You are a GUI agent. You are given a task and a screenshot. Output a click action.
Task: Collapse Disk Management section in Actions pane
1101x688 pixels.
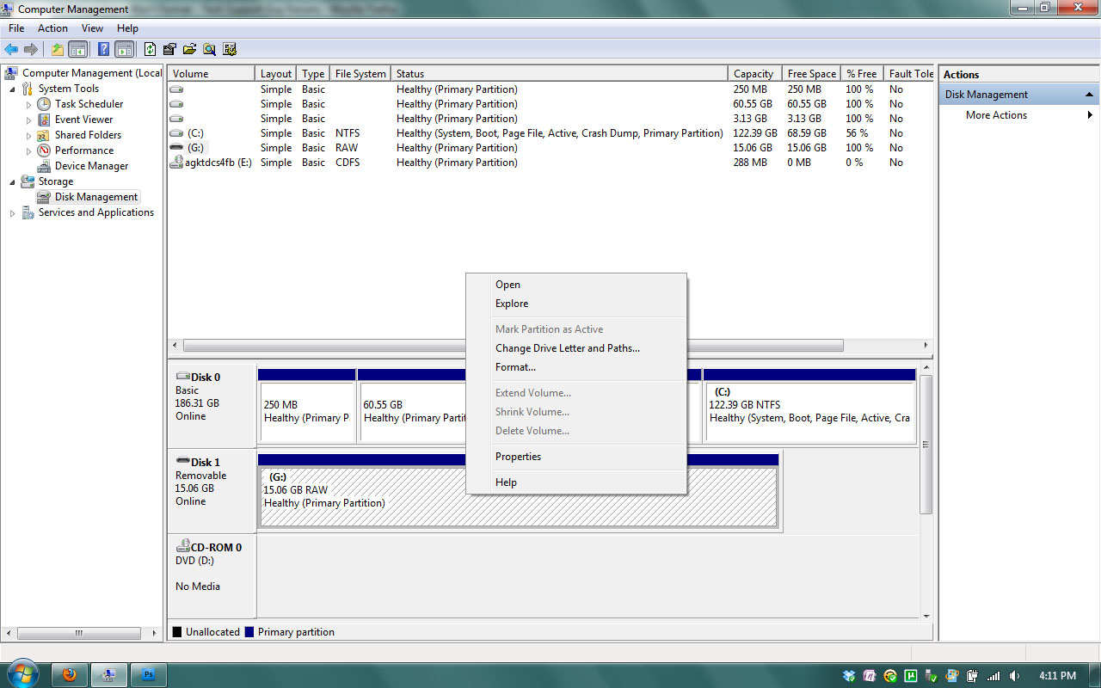pos(1090,95)
